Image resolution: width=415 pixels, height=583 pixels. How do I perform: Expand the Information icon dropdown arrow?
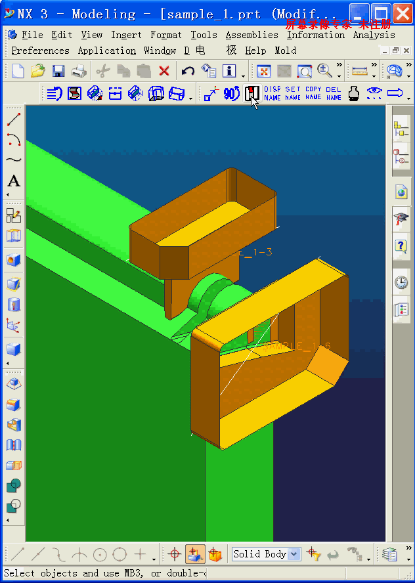tap(243, 76)
